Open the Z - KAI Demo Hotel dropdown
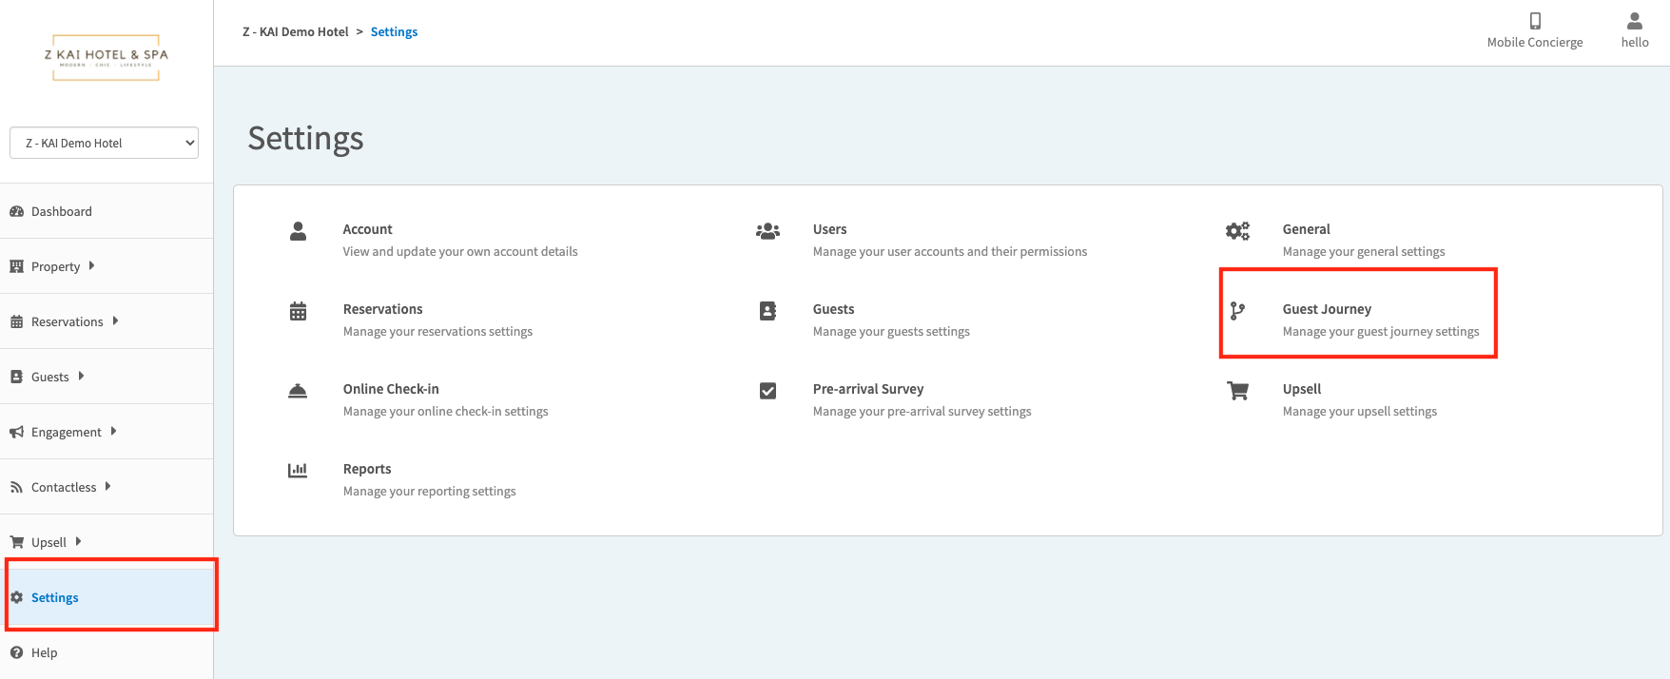 click(105, 143)
